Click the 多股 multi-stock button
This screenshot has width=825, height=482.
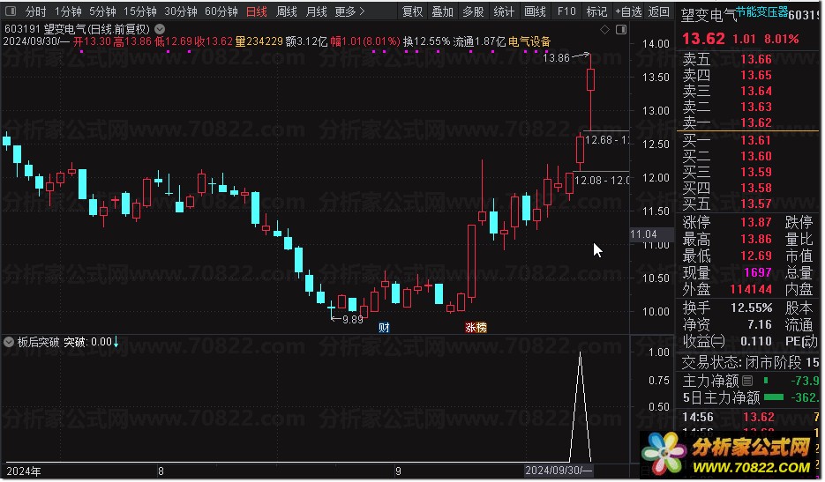[473, 11]
